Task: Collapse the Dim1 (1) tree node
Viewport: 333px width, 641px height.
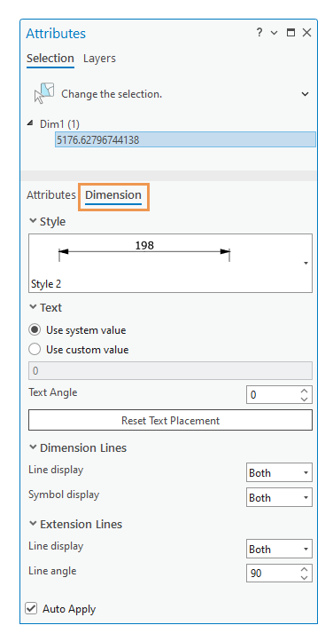Action: click(30, 123)
